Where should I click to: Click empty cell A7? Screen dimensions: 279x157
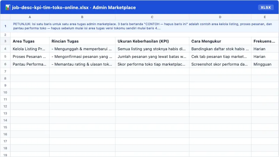[x=30, y=72]
